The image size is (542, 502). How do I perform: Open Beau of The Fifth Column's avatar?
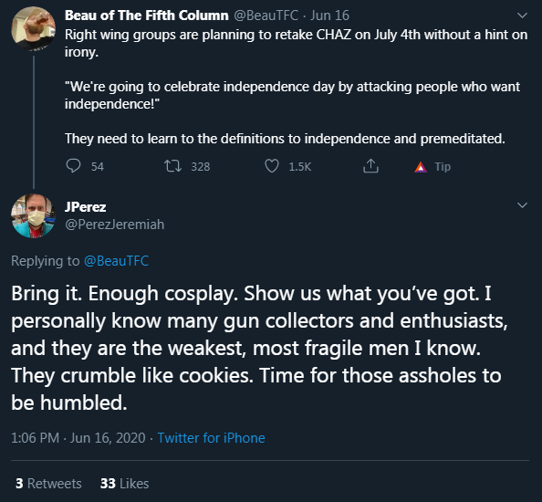(33, 28)
